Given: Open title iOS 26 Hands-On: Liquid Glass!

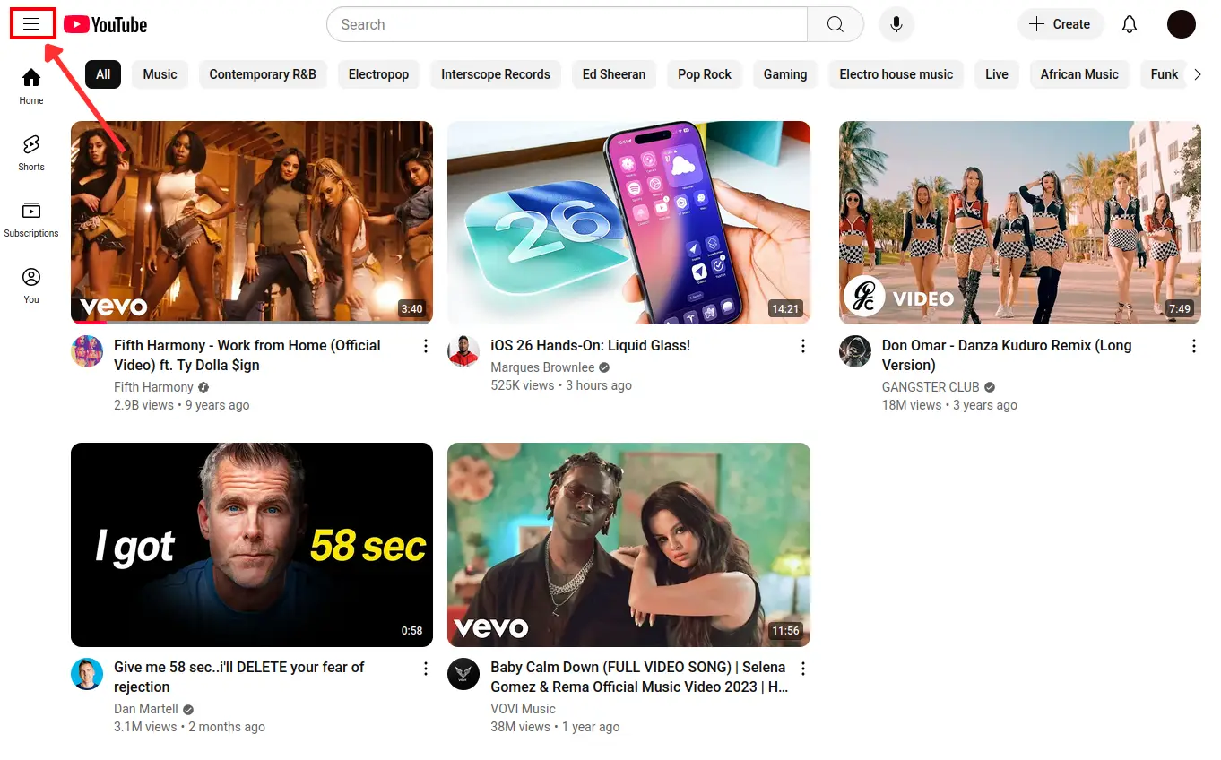Looking at the screenshot, I should tap(591, 345).
